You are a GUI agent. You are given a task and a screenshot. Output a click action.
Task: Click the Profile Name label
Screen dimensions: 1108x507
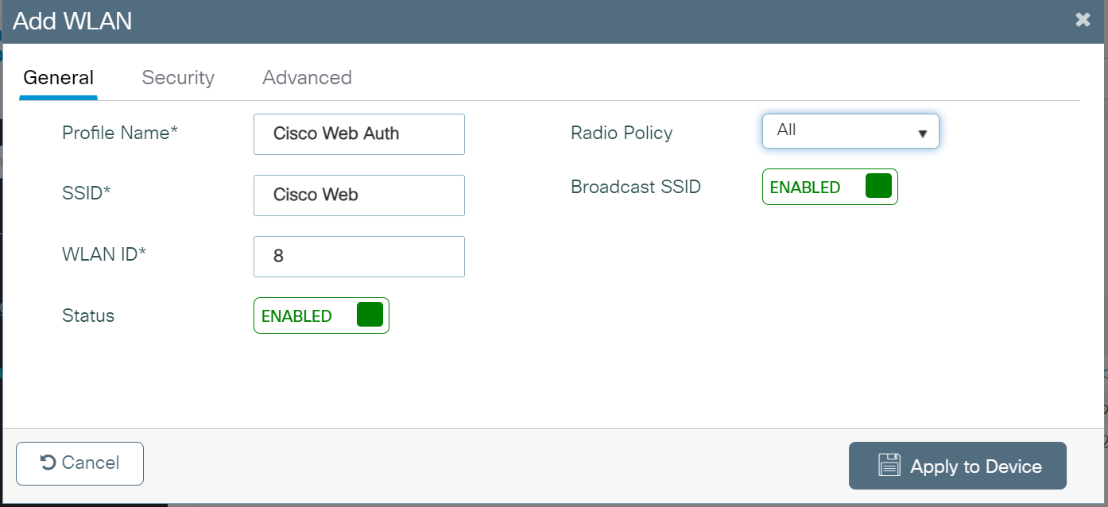(120, 134)
